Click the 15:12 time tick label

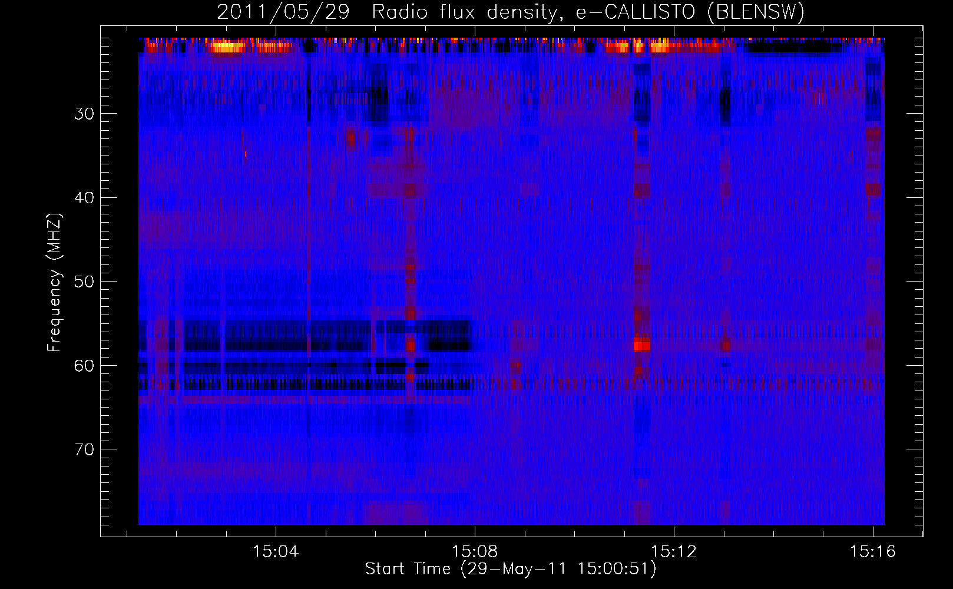[674, 552]
